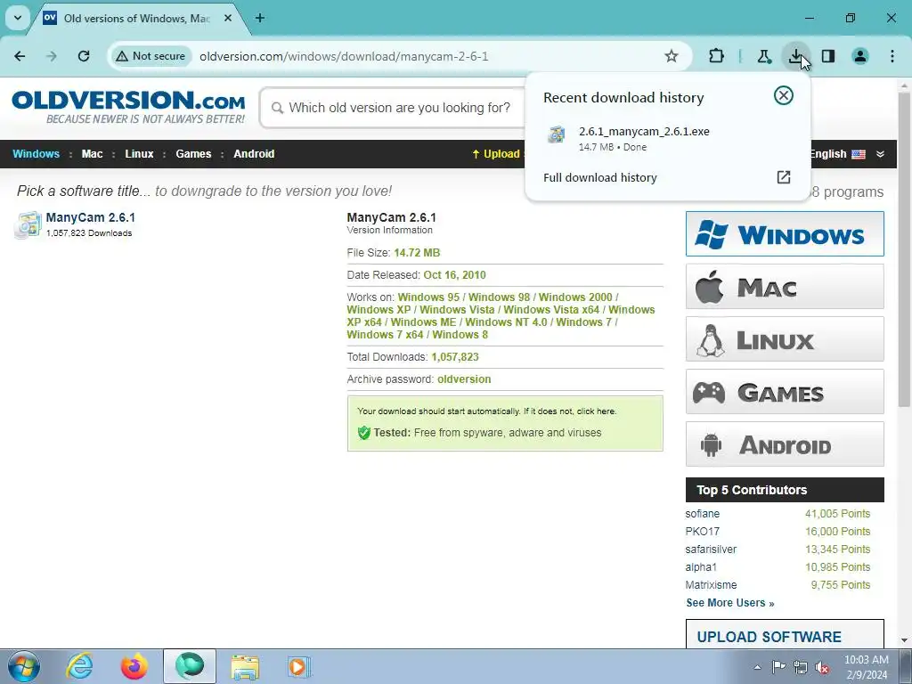Screen dimensions: 912x684
Task: Click the muted volume tray icon
Action: pyautogui.click(x=822, y=667)
